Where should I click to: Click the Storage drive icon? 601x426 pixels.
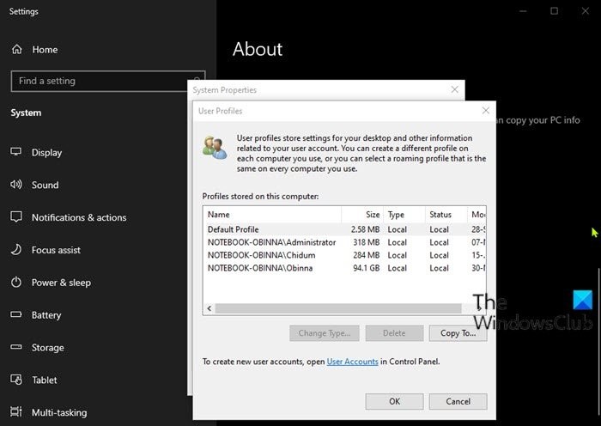[16, 347]
